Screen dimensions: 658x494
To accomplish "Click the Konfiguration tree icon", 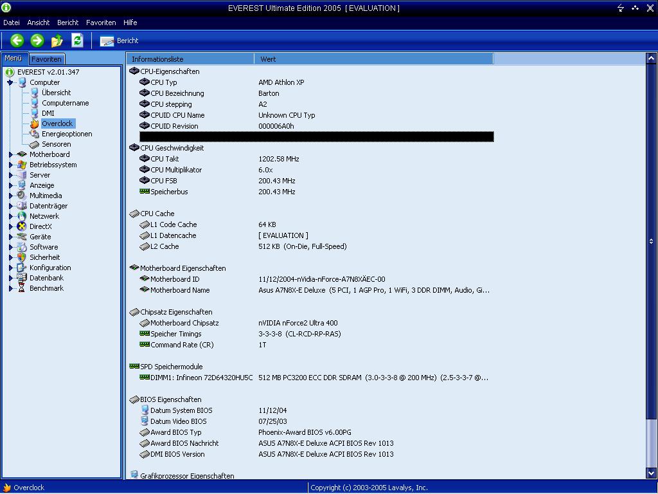I will [x=22, y=268].
